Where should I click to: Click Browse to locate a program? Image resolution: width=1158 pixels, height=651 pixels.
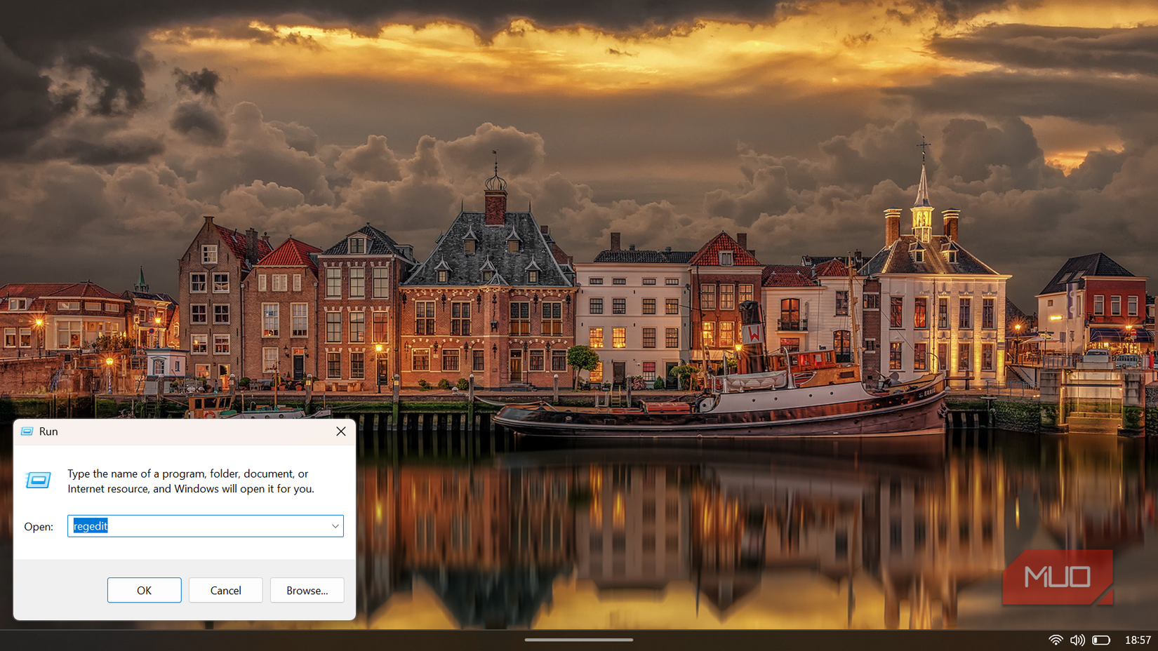click(307, 590)
